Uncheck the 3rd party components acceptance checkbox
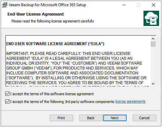Image resolution: width=162 pixels, height=127 pixels. tap(7, 102)
